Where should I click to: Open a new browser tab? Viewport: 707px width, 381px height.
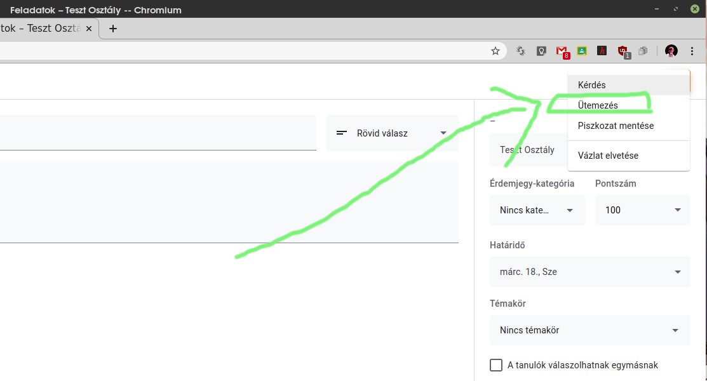(113, 29)
